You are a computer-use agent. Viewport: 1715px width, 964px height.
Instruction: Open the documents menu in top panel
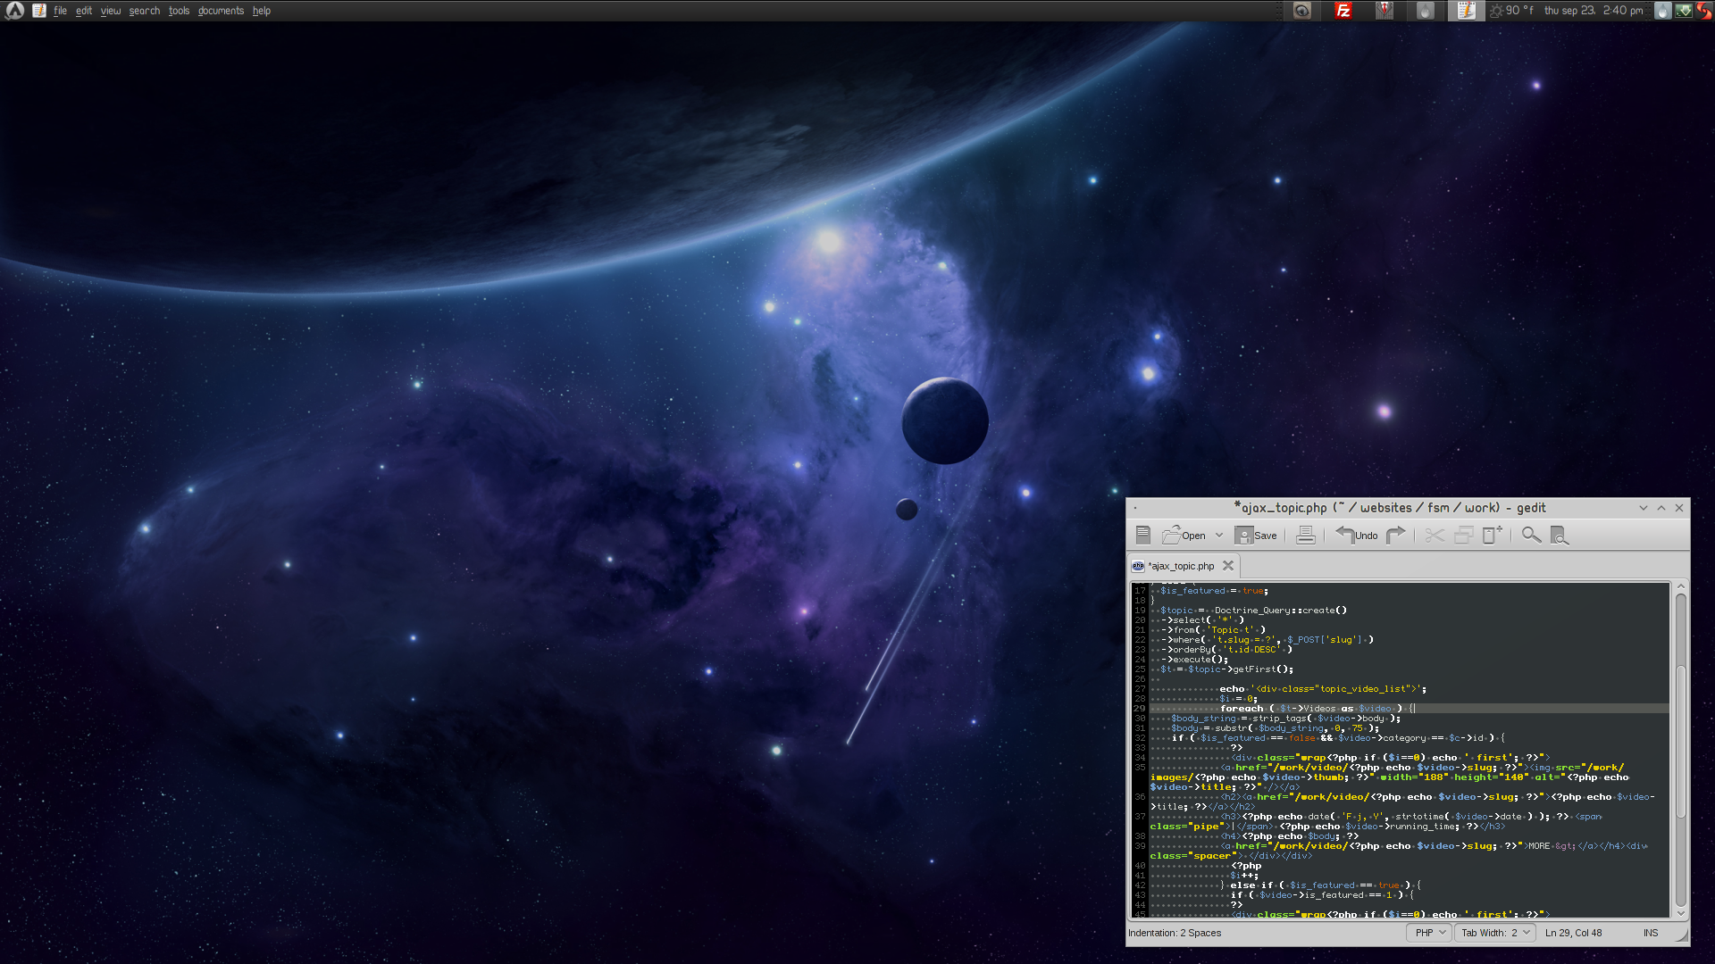(x=221, y=11)
